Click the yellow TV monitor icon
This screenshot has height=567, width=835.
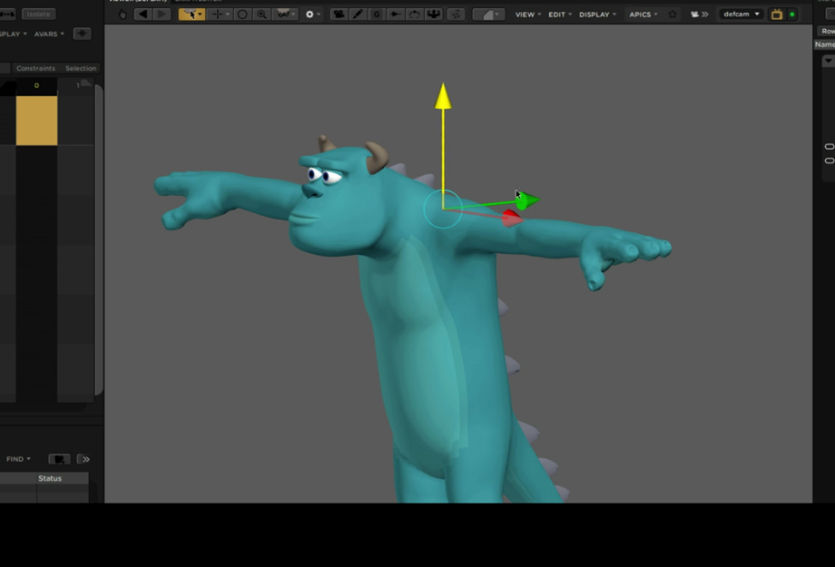(777, 15)
